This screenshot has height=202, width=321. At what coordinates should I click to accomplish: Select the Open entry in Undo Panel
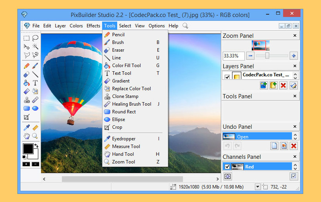257,136
